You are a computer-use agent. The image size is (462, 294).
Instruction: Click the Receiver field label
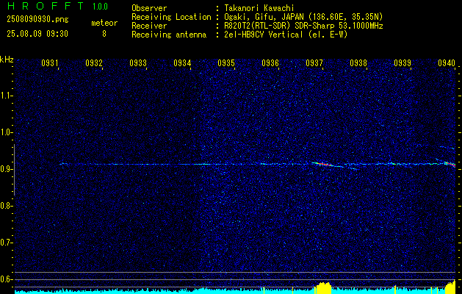pyautogui.click(x=149, y=26)
